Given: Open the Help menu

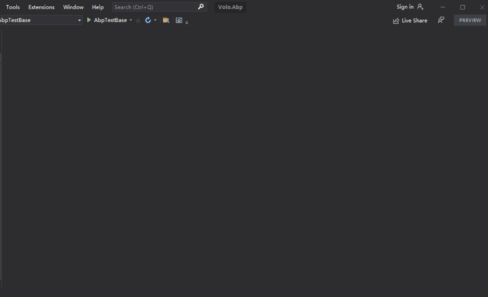Looking at the screenshot, I should tap(98, 7).
